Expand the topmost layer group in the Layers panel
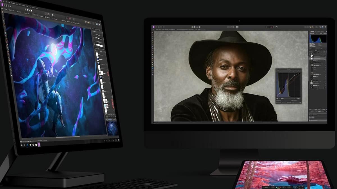Viewport: 337px width, 189px height. point(310,53)
